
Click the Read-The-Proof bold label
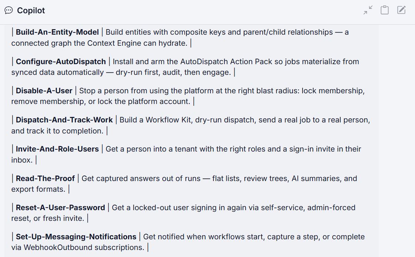click(45, 178)
